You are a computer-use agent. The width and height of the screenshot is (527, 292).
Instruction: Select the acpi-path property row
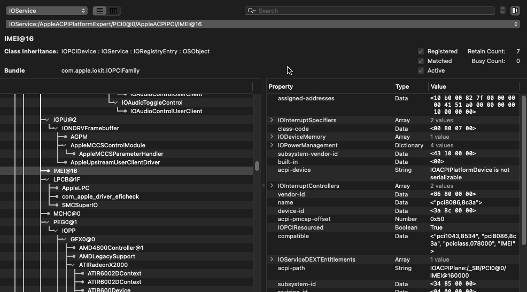(x=393, y=272)
